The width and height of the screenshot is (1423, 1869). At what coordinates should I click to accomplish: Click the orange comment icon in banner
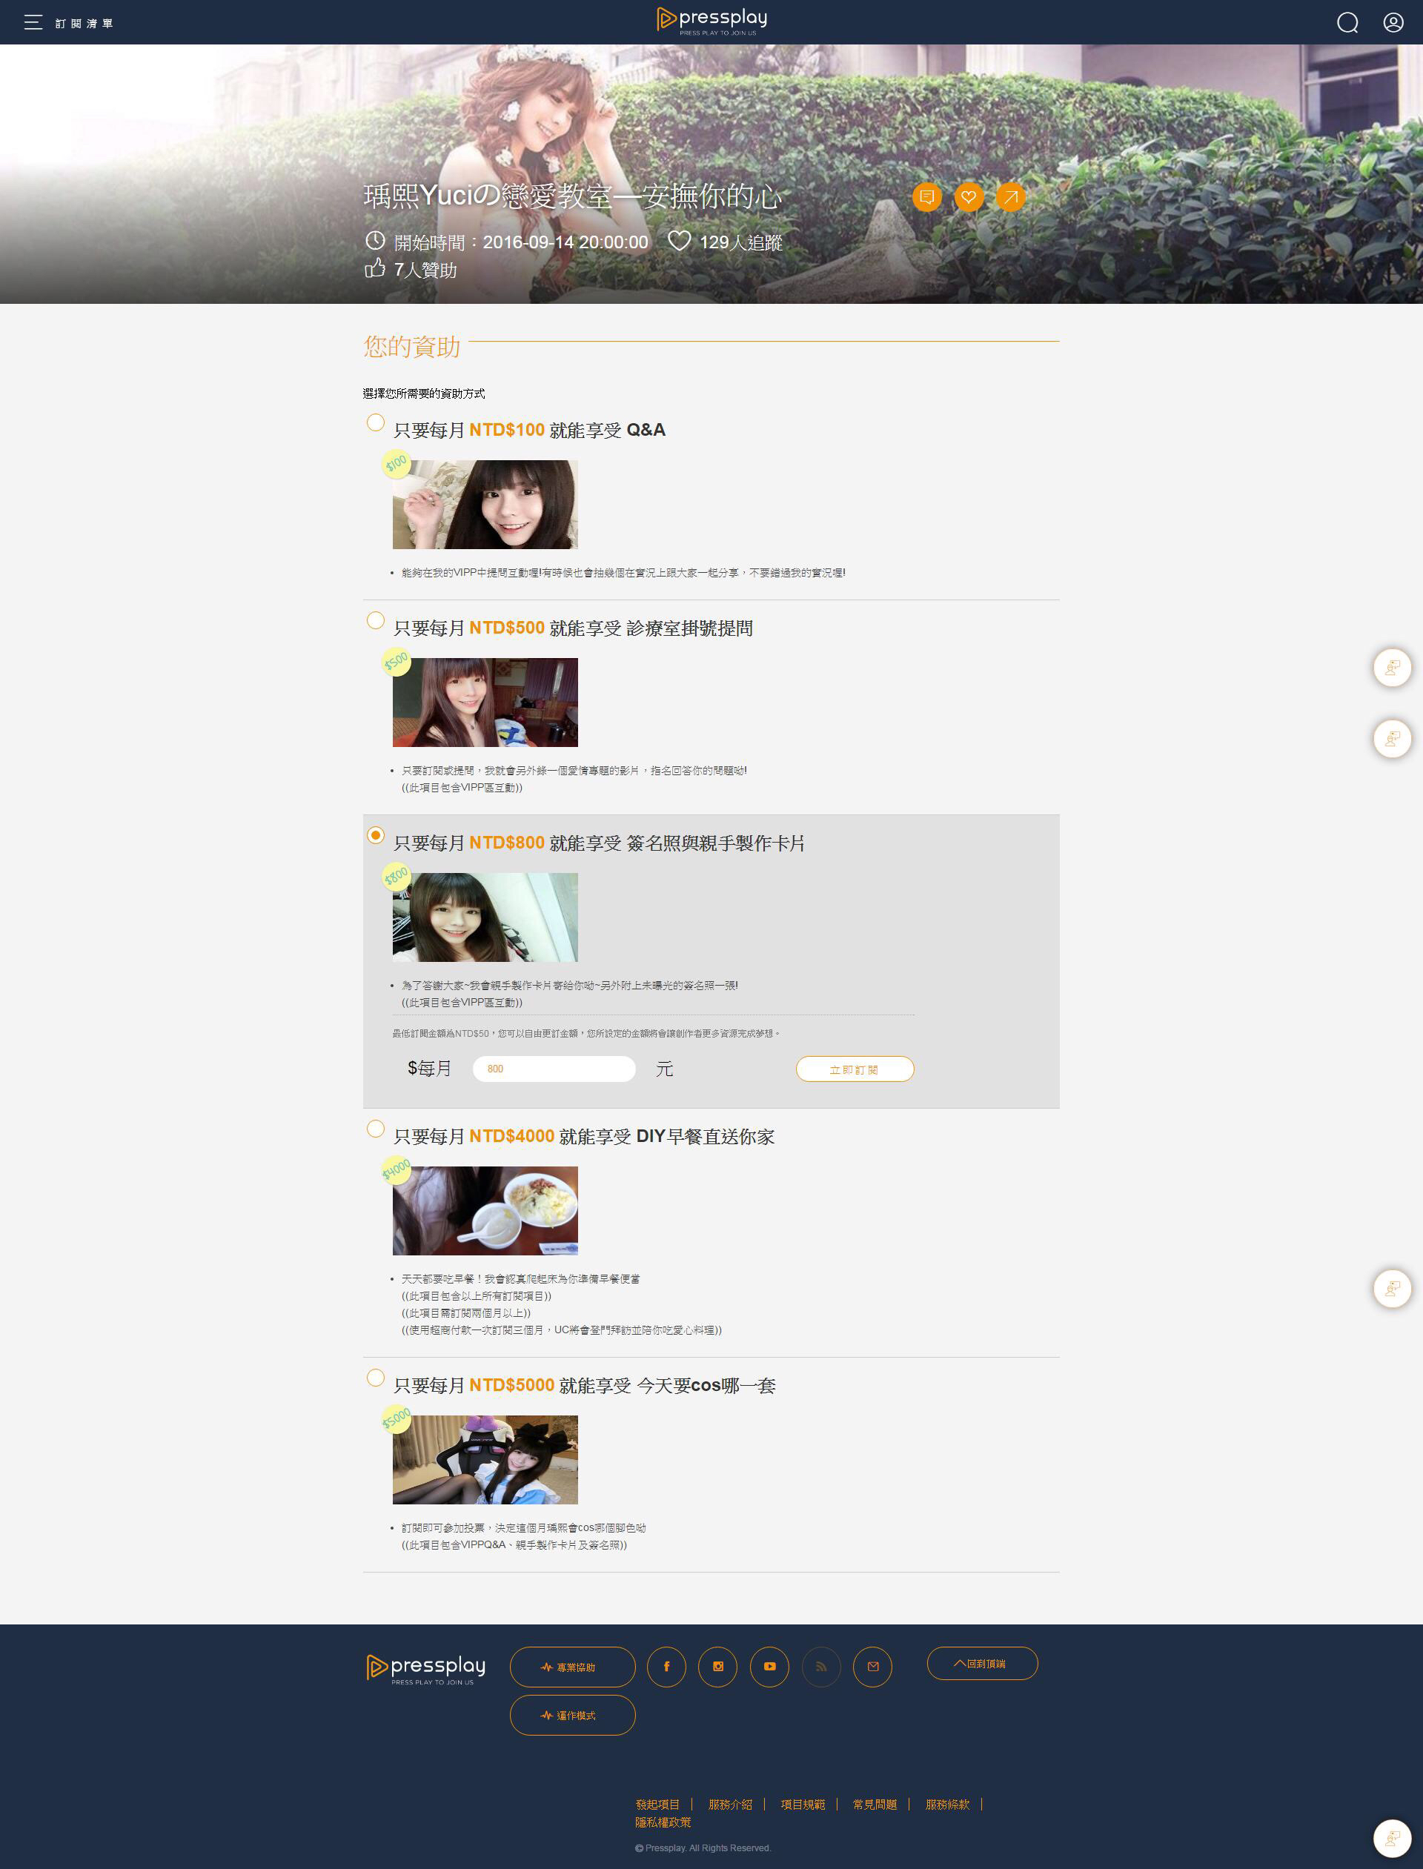(x=926, y=197)
